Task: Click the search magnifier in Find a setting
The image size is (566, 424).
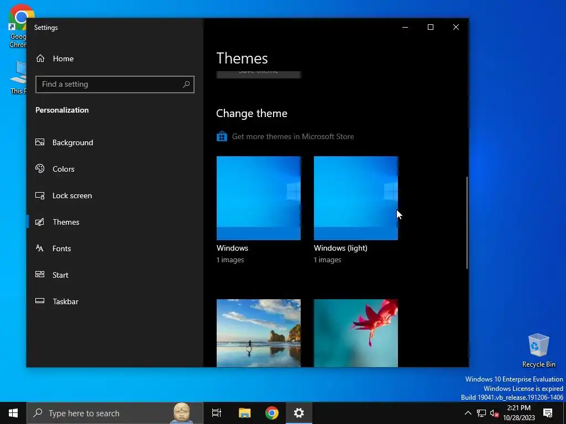Action: point(186,84)
